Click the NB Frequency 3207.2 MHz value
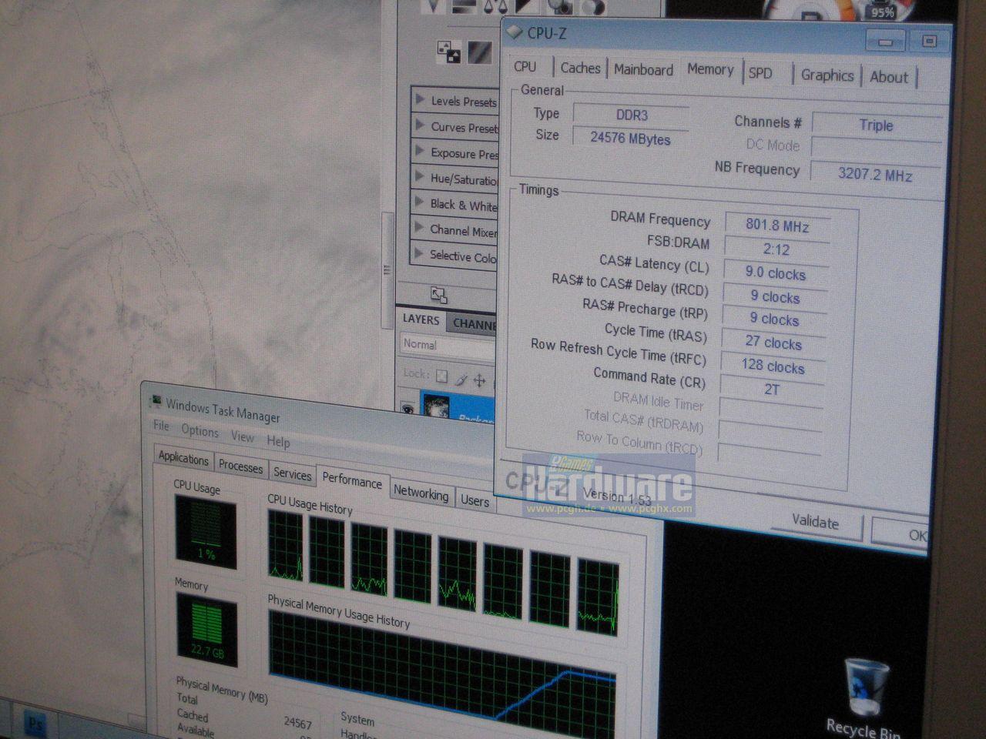 click(875, 174)
